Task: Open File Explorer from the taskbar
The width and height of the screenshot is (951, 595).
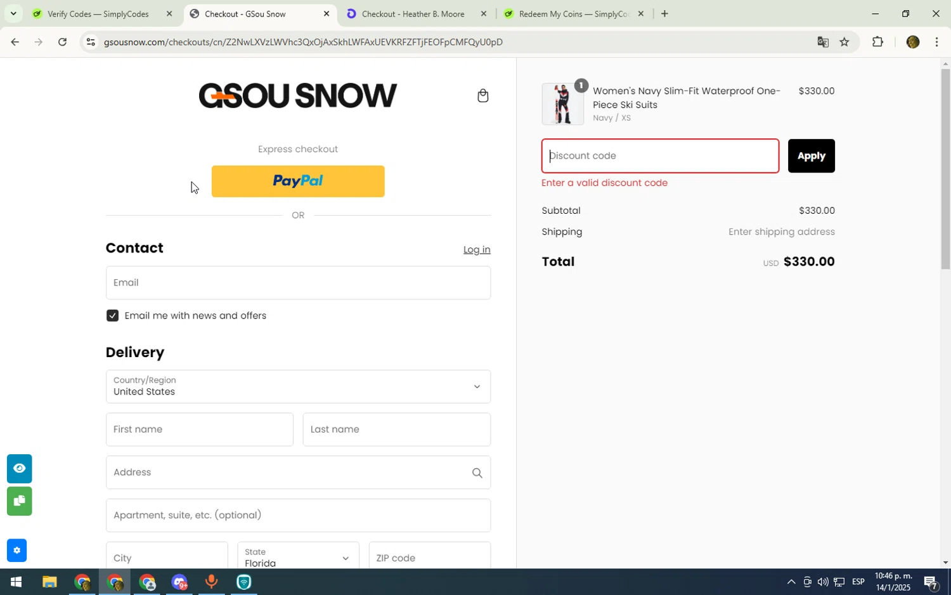Action: (x=49, y=582)
